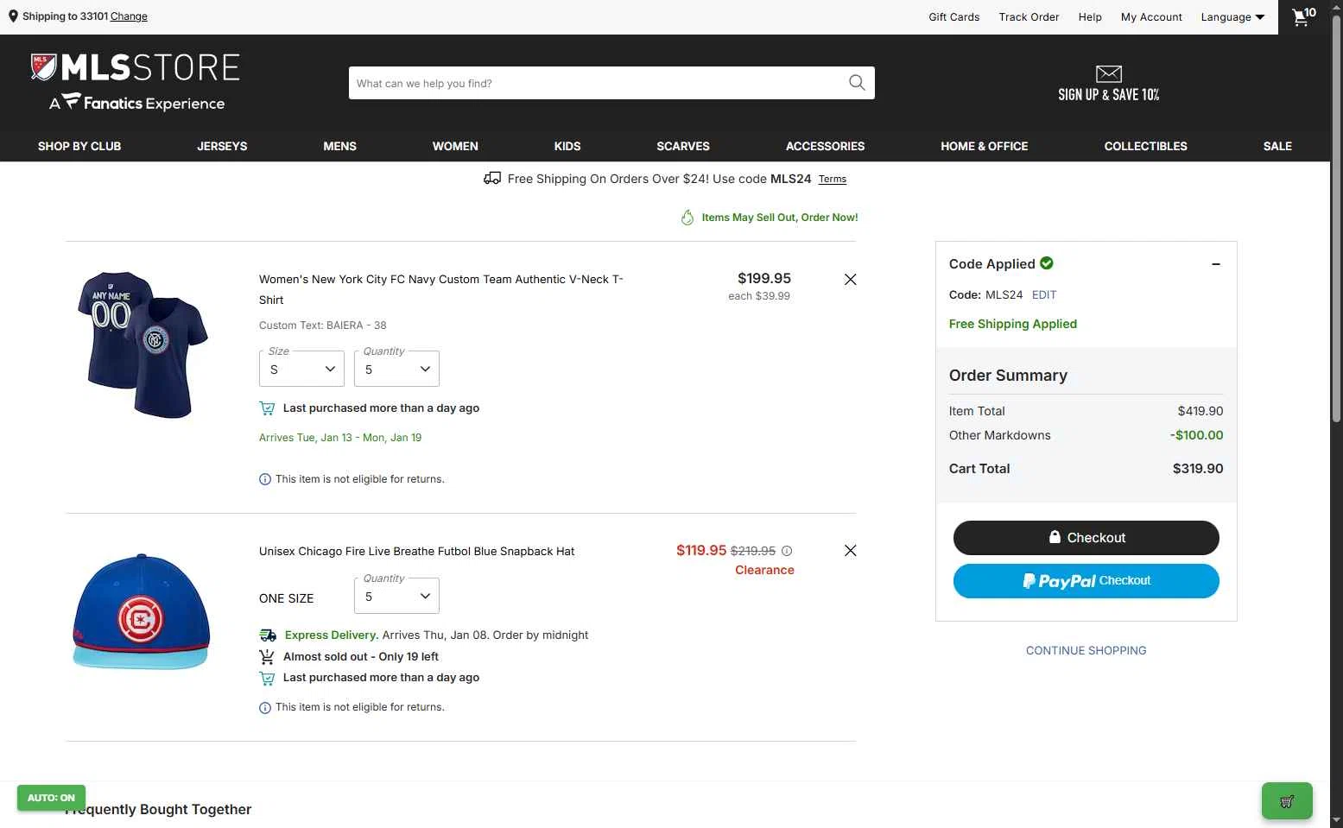Click the Express Delivery truck icon
The width and height of the screenshot is (1343, 828).
[x=269, y=635]
